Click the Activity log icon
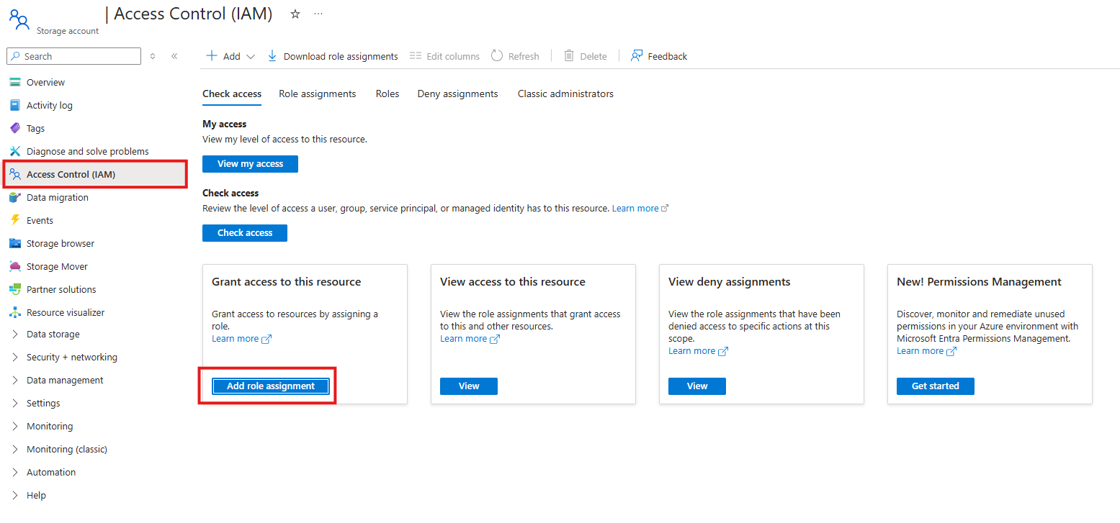Viewport: 1120px width, 523px height. pyautogui.click(x=15, y=105)
